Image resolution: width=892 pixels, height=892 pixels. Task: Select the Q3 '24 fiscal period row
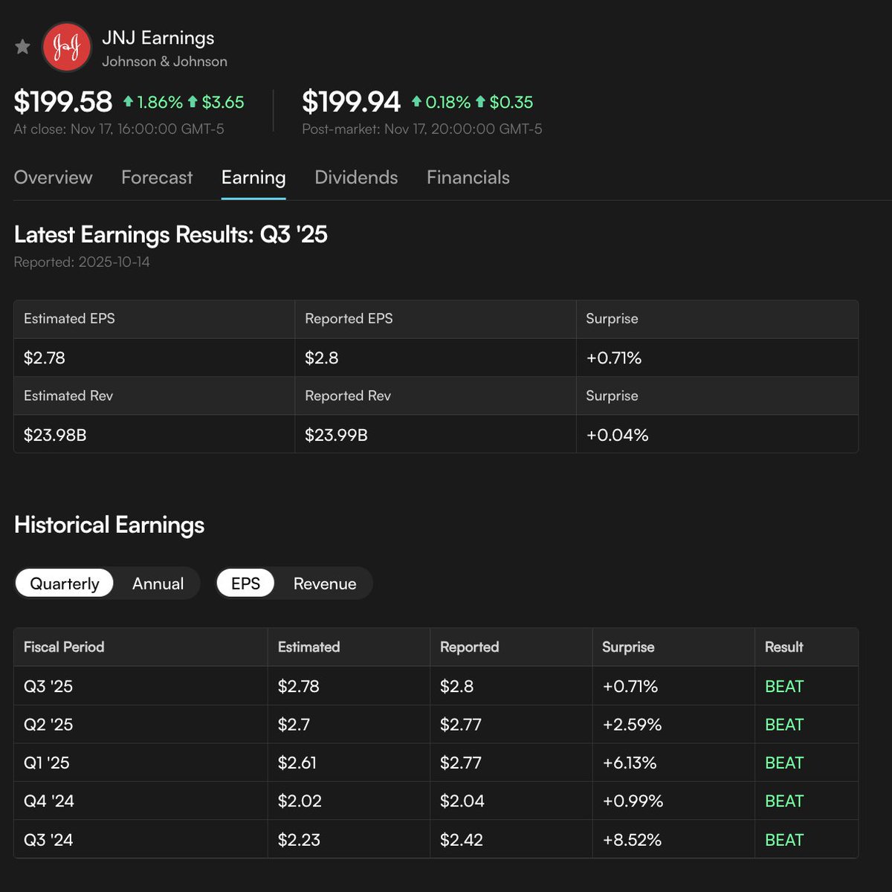coord(436,839)
